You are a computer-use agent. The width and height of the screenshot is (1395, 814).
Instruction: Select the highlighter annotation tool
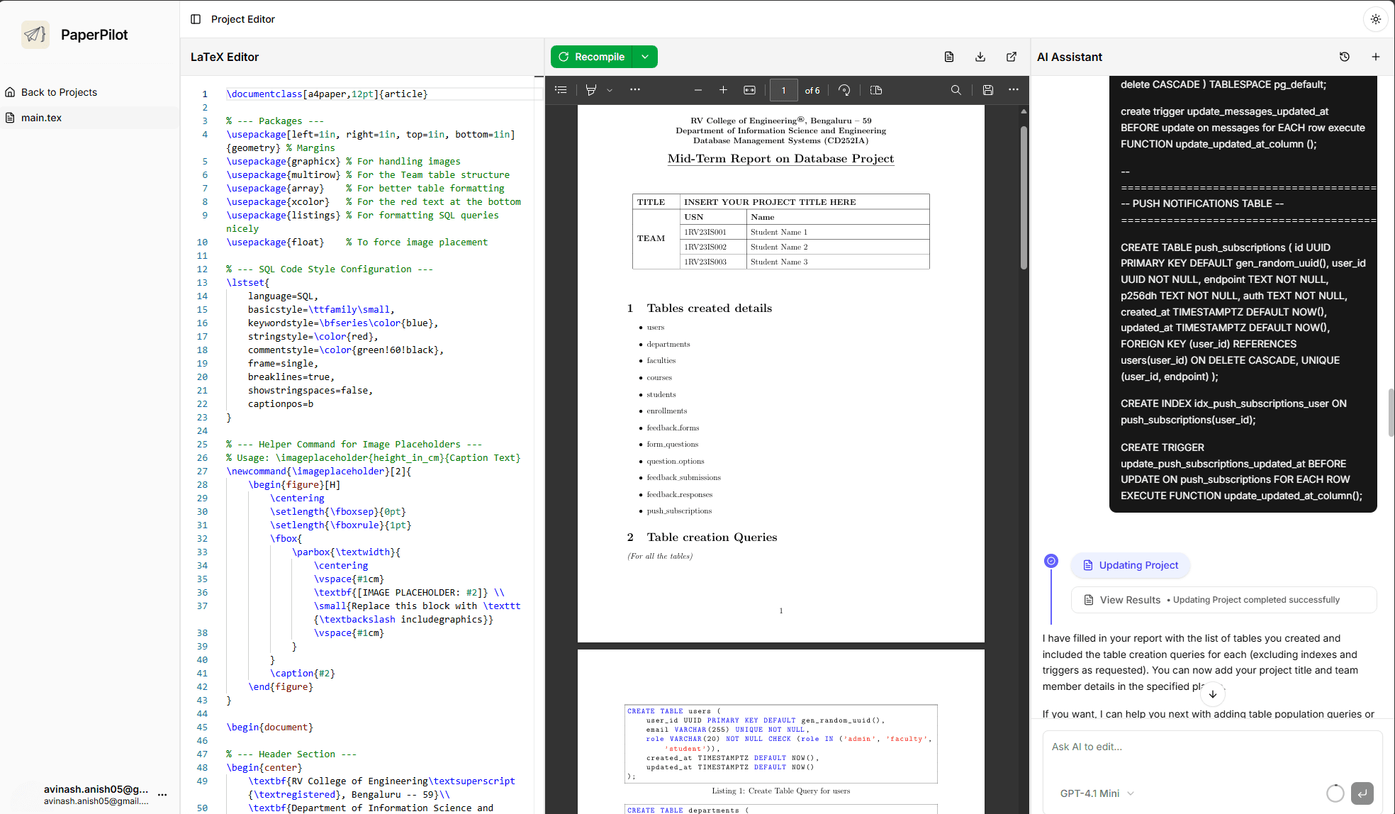click(x=593, y=90)
